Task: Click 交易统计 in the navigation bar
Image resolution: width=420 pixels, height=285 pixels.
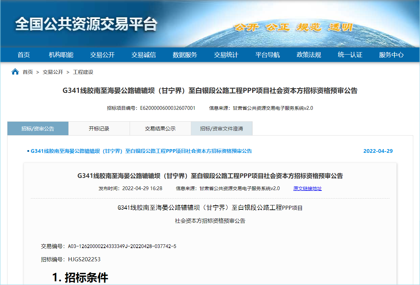Action: [226, 55]
